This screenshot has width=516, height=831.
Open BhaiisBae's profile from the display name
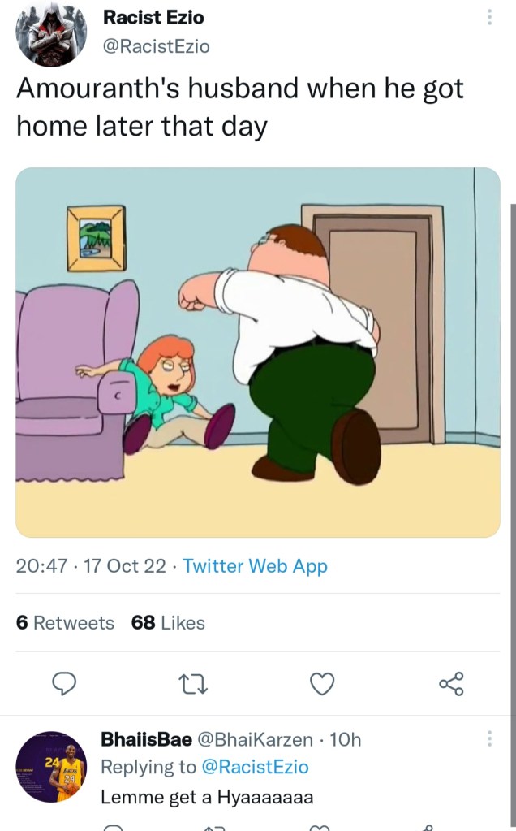pos(146,739)
